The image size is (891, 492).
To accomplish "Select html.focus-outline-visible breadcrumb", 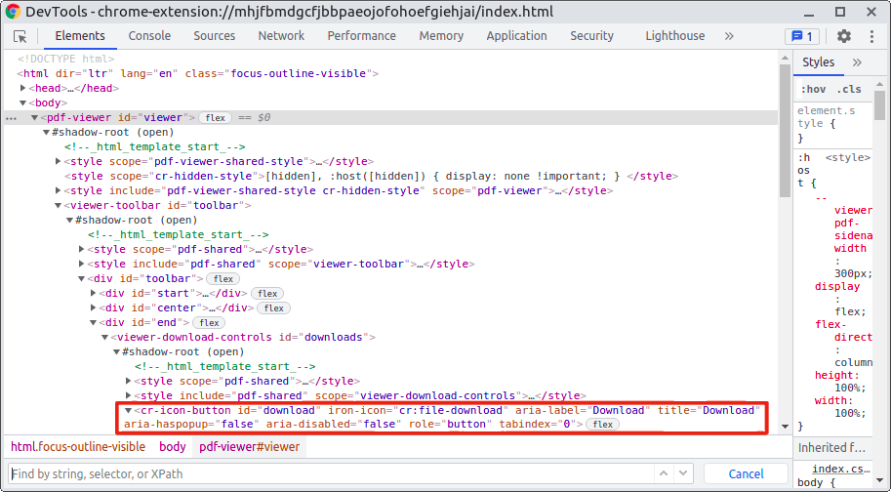I will click(x=78, y=447).
